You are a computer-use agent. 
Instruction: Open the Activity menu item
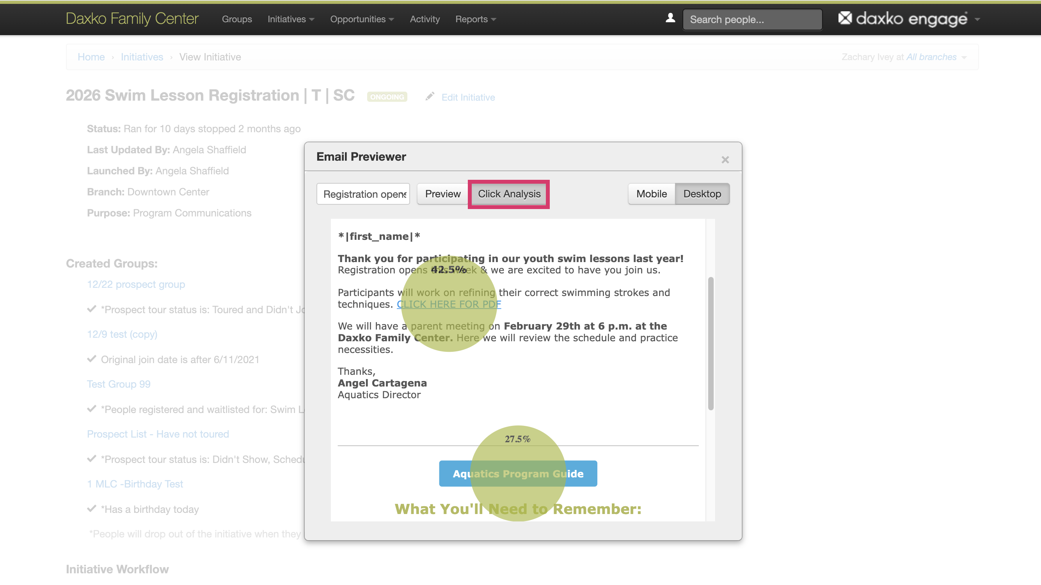(x=425, y=19)
